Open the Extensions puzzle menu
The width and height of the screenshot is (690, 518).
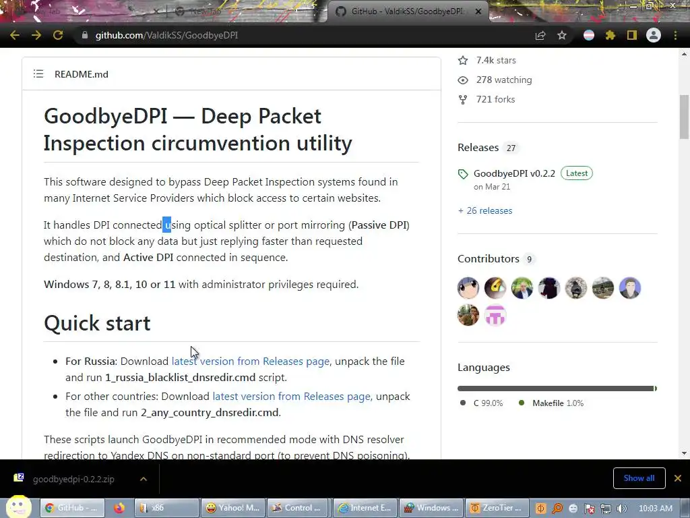(x=610, y=35)
